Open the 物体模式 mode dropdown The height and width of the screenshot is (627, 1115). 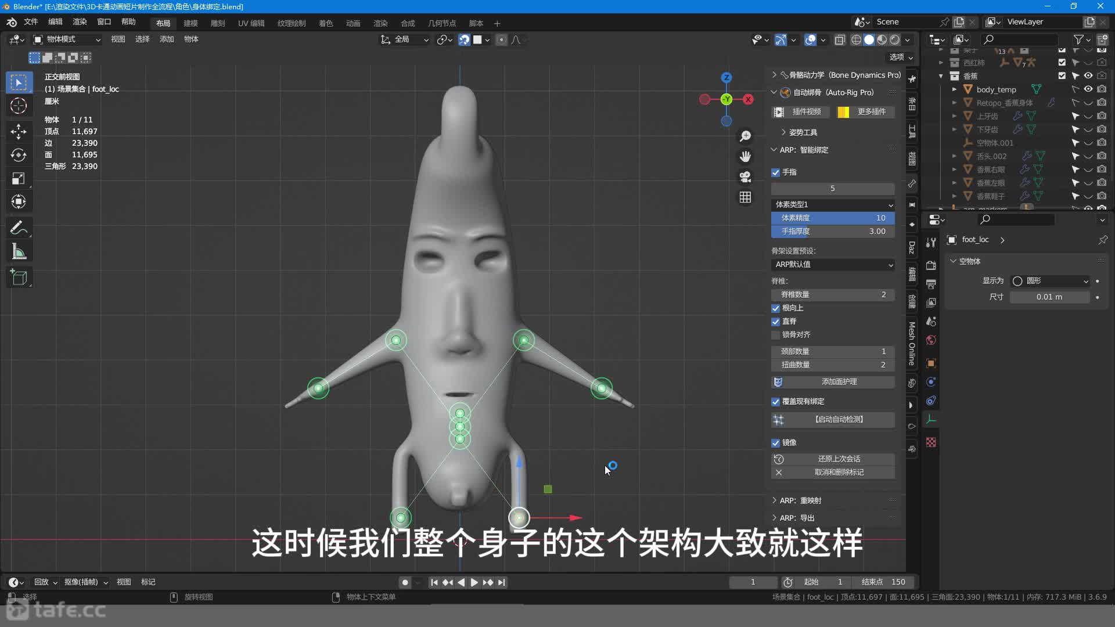(x=67, y=39)
